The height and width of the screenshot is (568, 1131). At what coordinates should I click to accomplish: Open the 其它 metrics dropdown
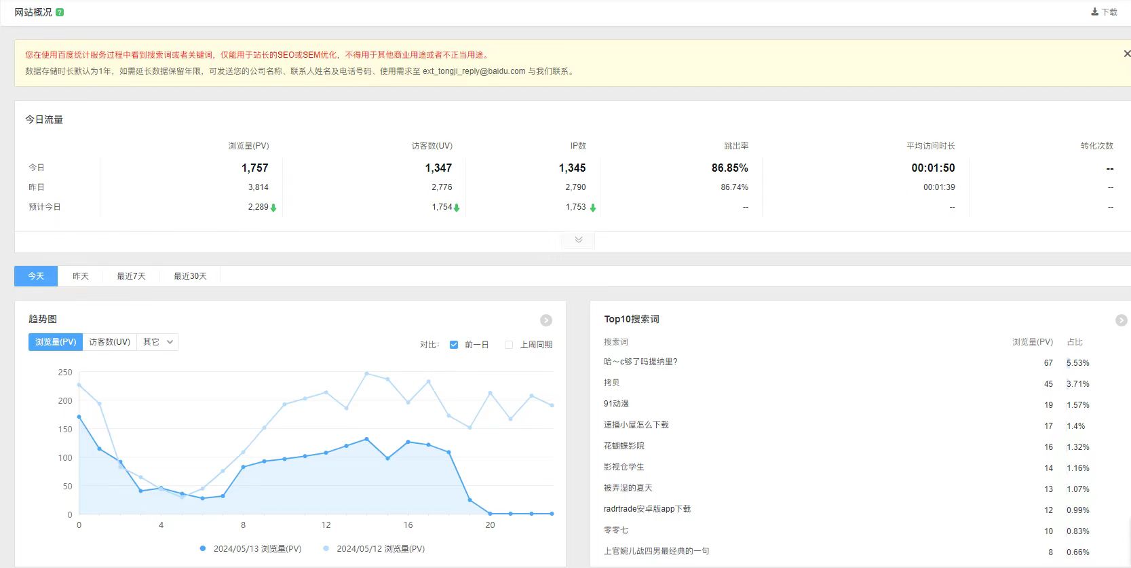coord(157,342)
